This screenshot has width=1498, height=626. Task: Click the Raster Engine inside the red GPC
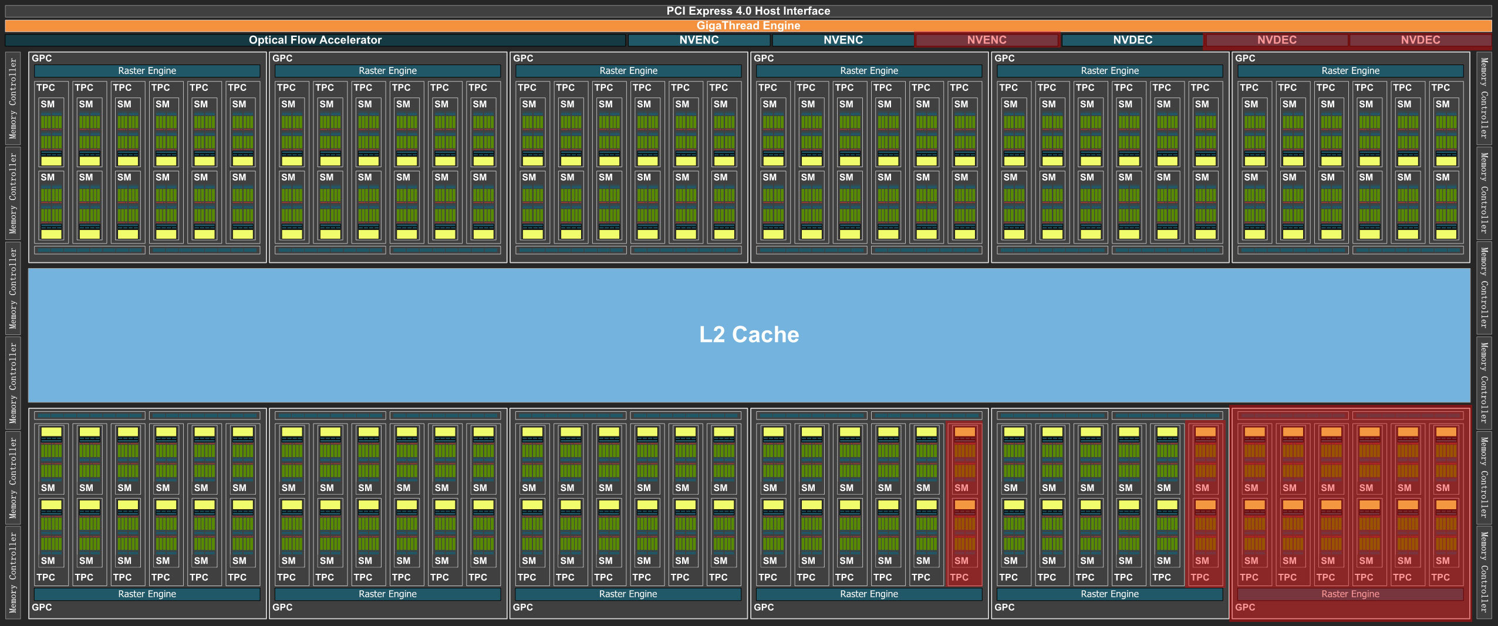click(1350, 594)
